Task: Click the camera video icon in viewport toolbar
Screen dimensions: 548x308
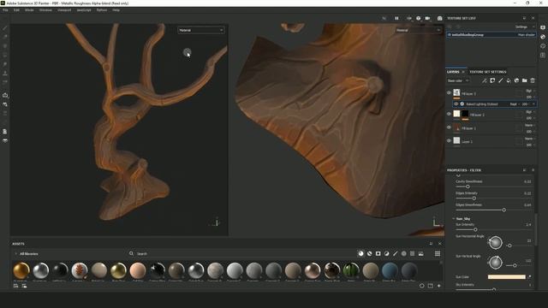Action: tap(427, 18)
